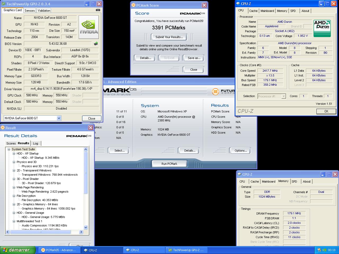The image size is (339, 254).
Task: Click the NVIDIA logo in GPU-Z
Action: 89,27
